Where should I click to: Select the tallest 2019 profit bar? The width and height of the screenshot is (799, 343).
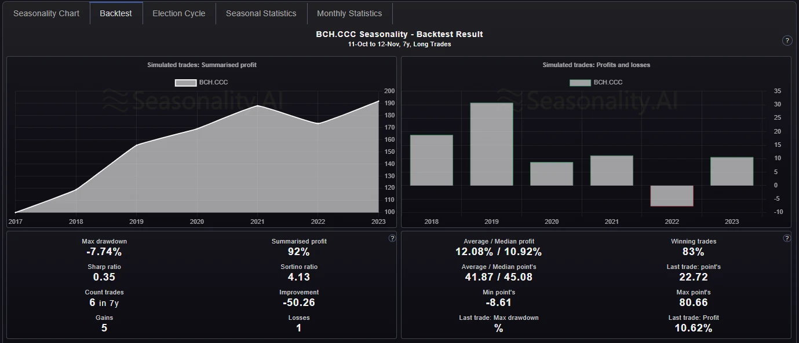pyautogui.click(x=491, y=144)
